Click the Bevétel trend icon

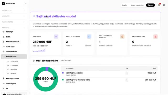pos(8,73)
